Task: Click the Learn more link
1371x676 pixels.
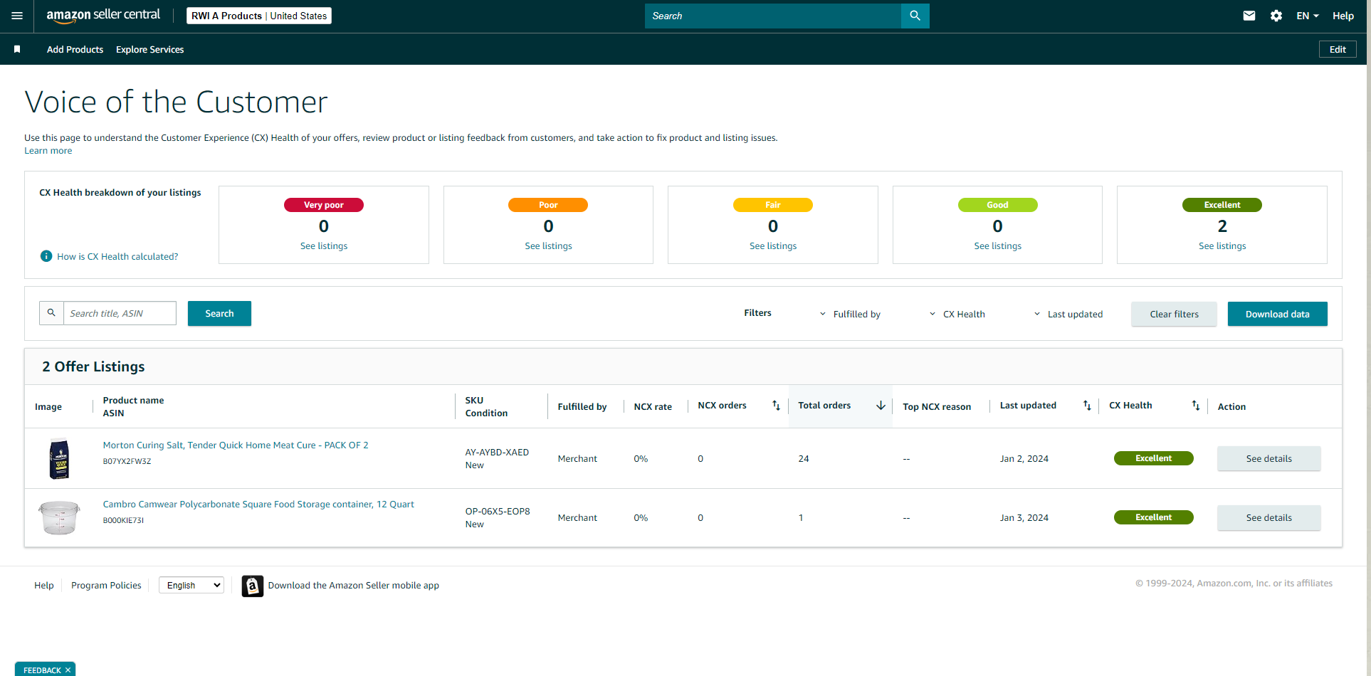Action: (x=48, y=151)
